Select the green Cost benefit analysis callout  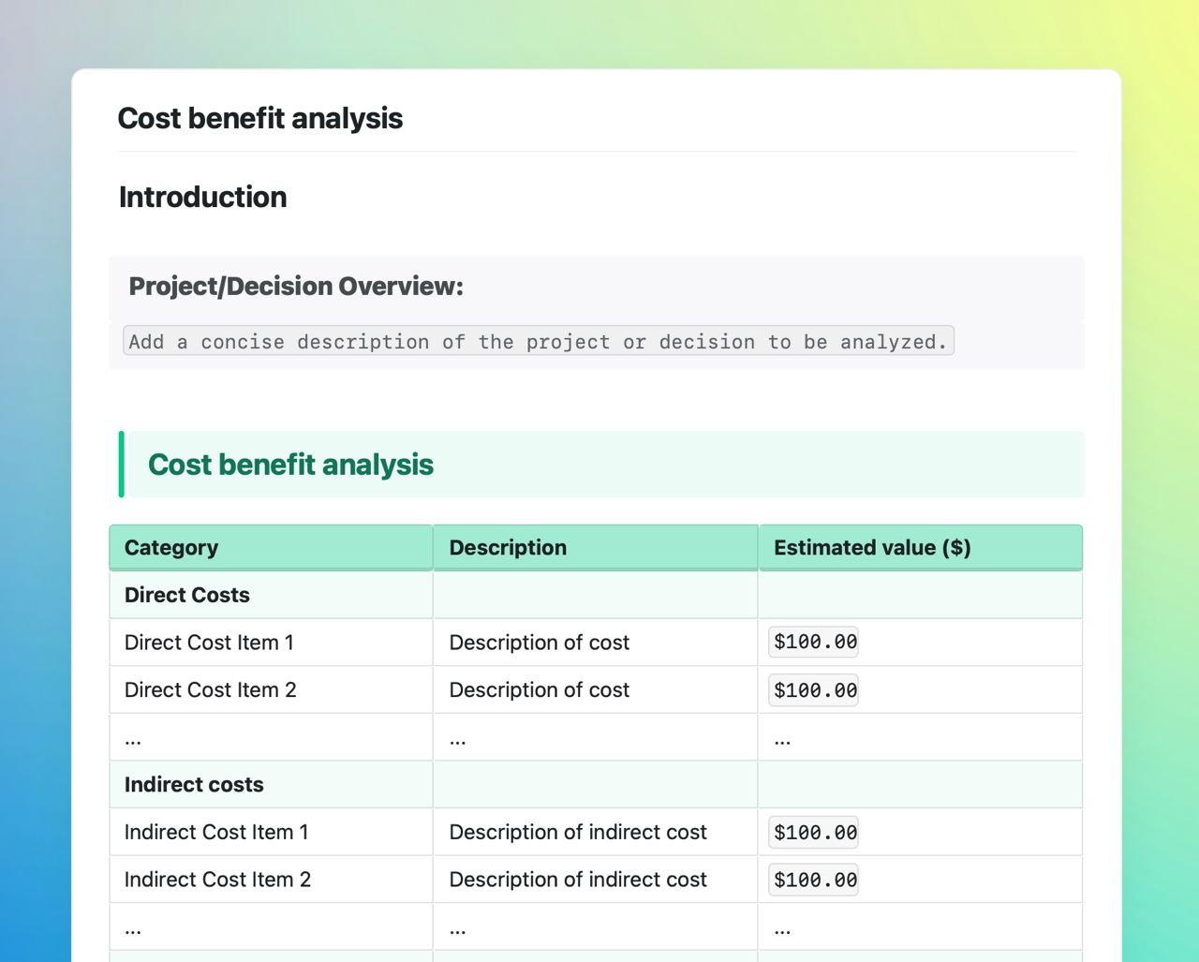pyautogui.click(x=289, y=464)
